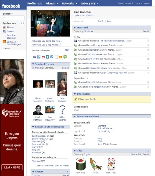
Task: Open Drue Kataoka's friend photo
Action: click(62, 84)
